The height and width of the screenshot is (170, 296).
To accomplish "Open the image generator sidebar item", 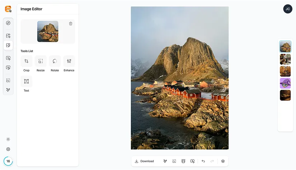I will tap(8, 36).
